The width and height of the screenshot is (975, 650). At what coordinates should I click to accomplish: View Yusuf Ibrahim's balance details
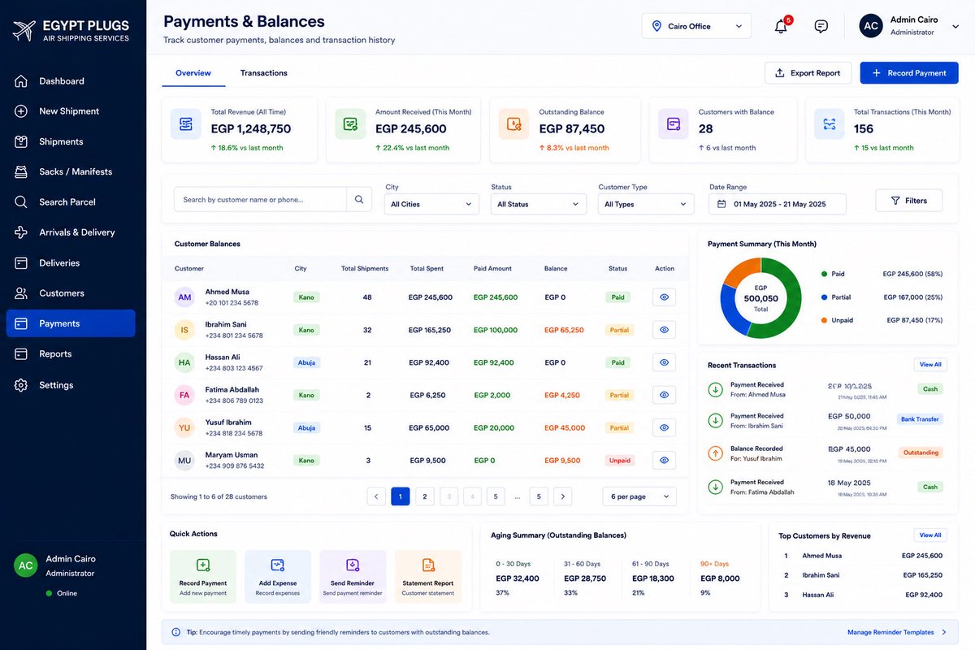coord(664,427)
